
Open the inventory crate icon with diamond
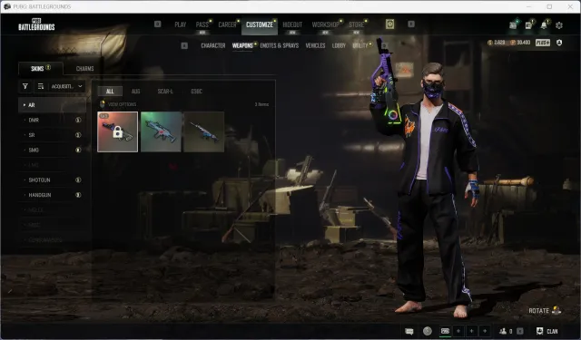point(514,25)
